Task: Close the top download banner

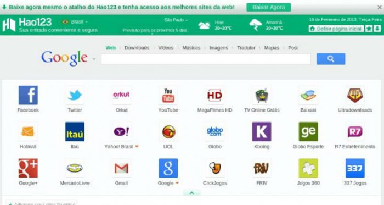Action: click(380, 7)
